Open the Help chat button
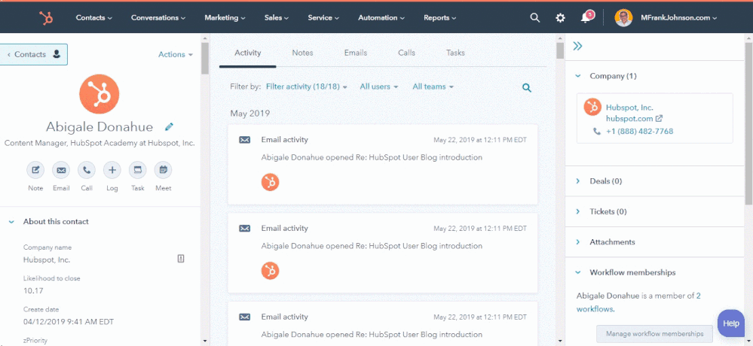This screenshot has height=346, width=753. point(731,323)
